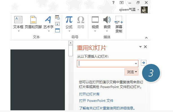
Task: Insert WordArt (艺术字)
Action: [48, 22]
